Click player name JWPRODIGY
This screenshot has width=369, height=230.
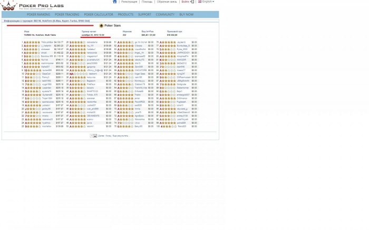point(183,53)
